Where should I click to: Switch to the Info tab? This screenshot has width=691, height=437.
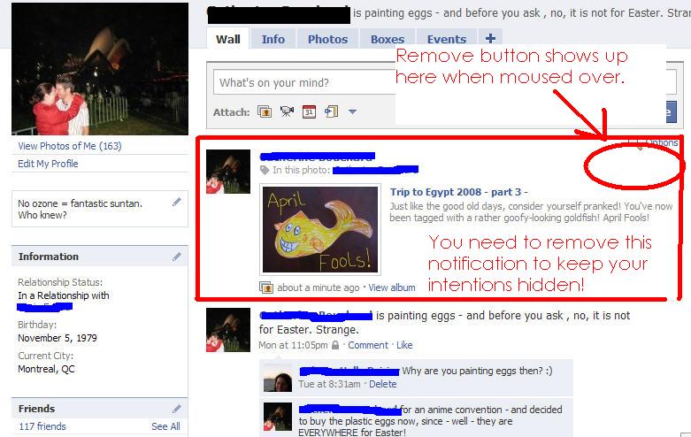point(273,39)
